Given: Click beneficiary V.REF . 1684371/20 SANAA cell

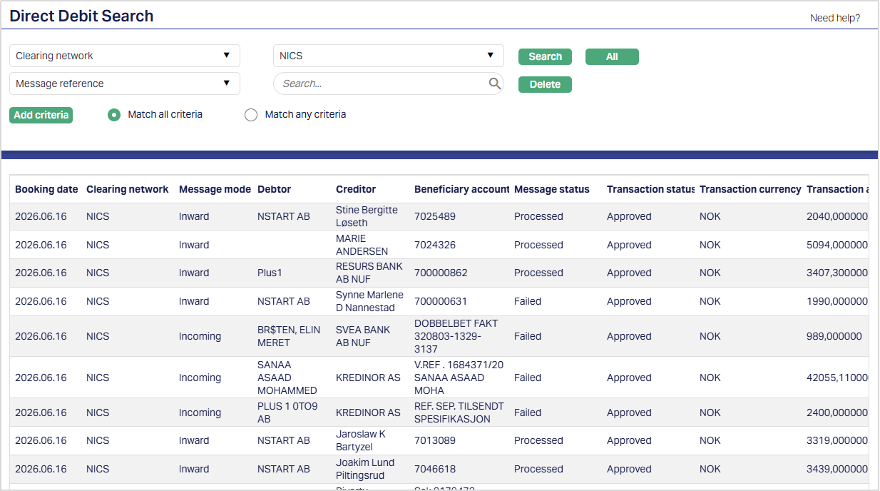Looking at the screenshot, I should click(x=459, y=378).
